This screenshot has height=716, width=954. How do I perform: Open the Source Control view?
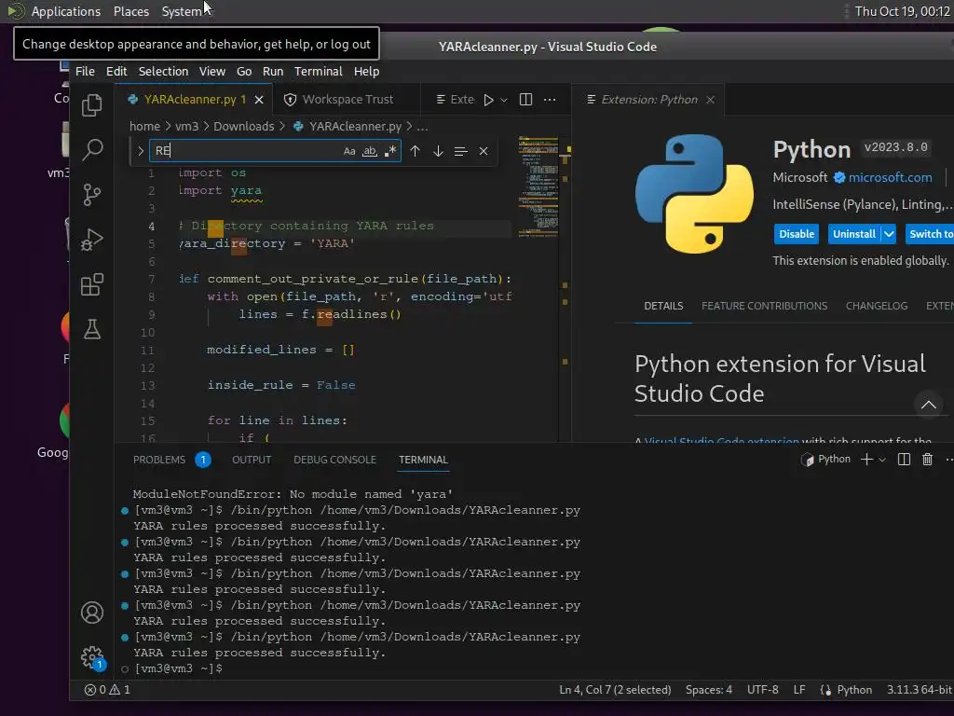[x=92, y=195]
